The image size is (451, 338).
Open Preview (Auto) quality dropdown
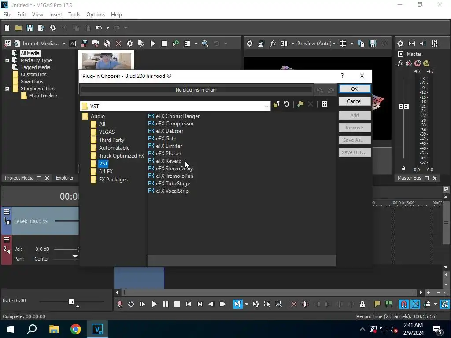coord(316,44)
